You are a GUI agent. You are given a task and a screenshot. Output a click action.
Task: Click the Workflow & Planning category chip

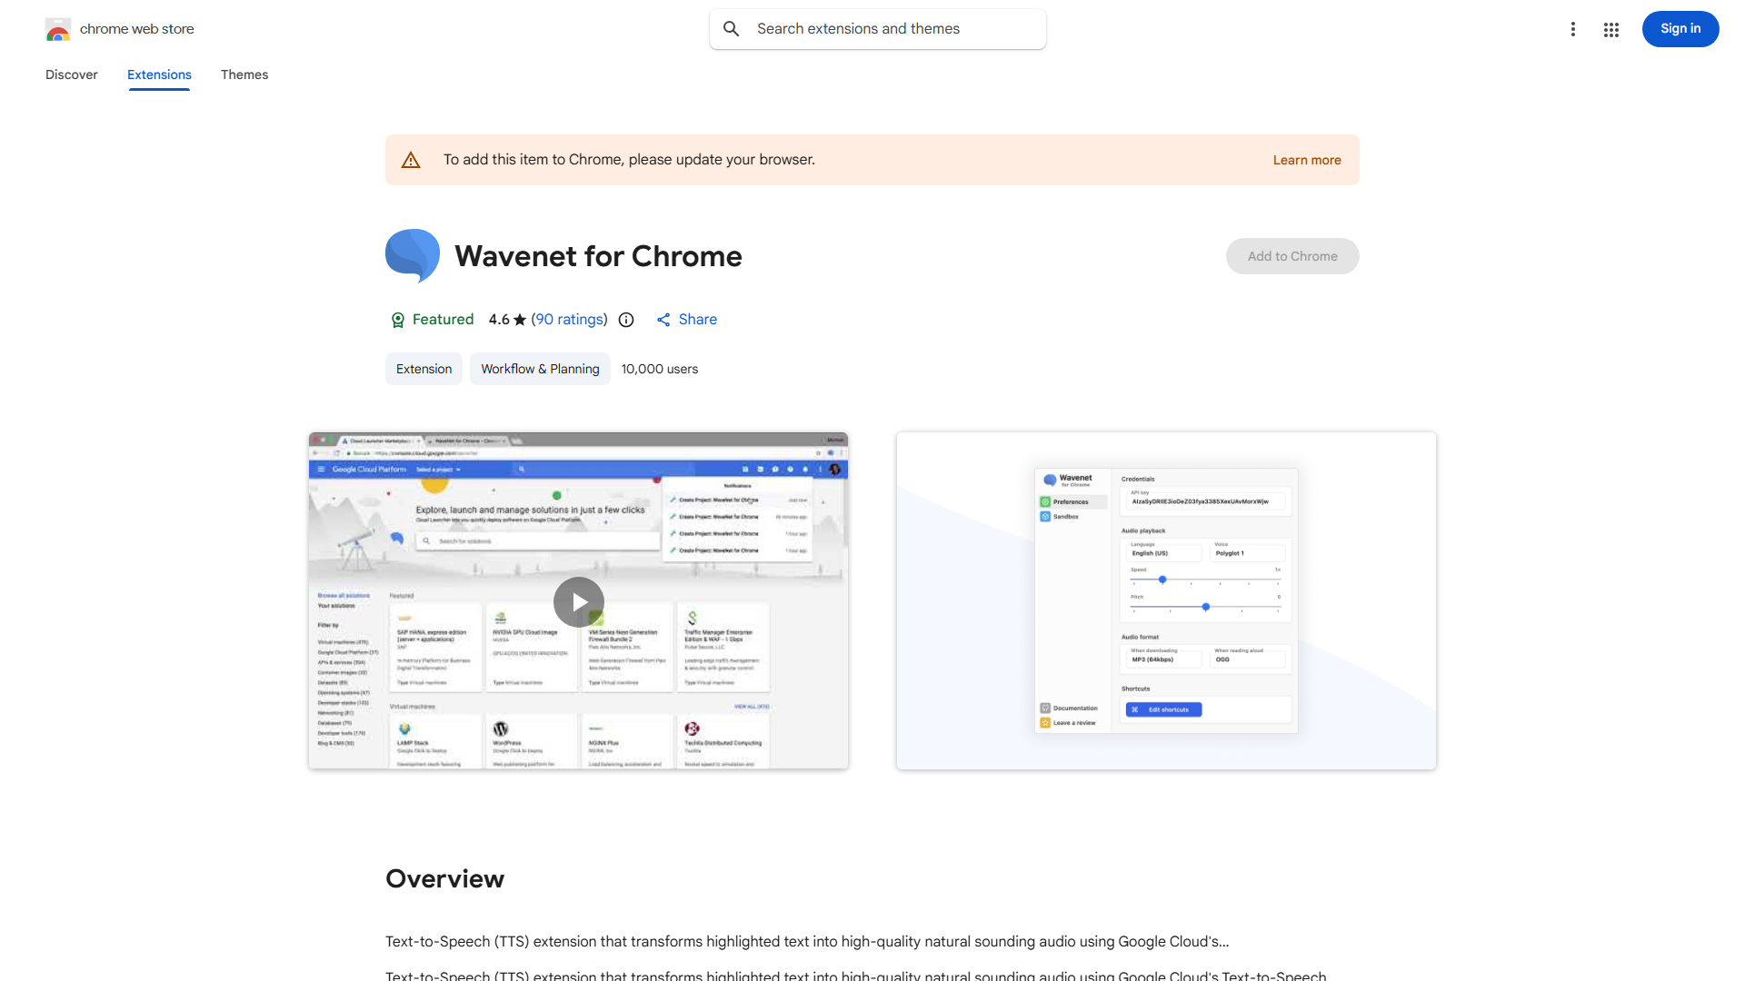click(540, 369)
